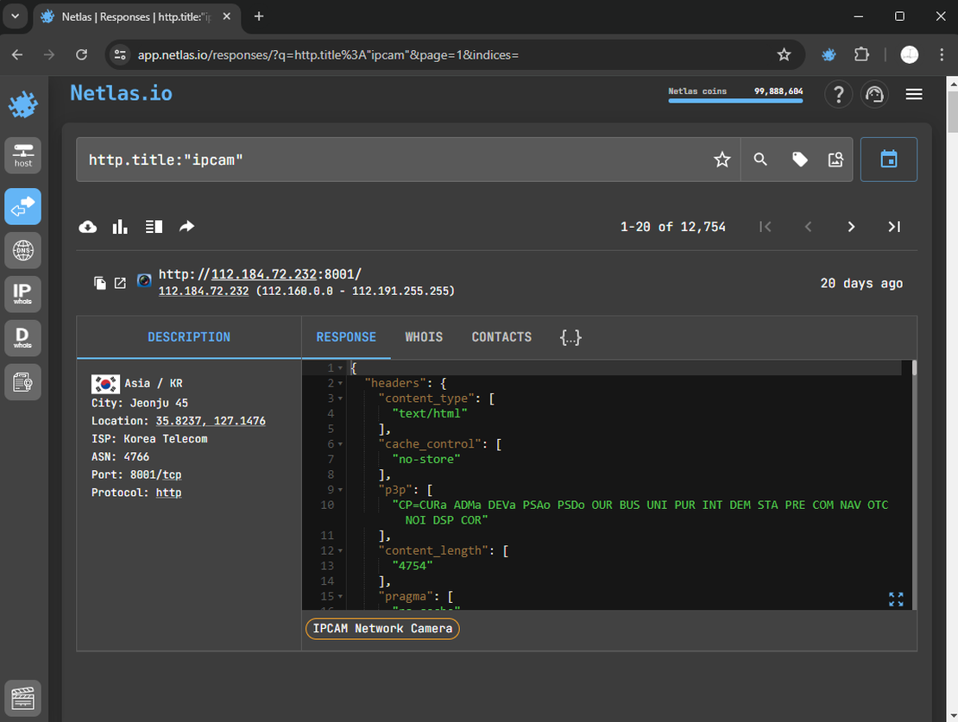Open certificates search sidebar icon
This screenshot has height=722, width=958.
point(22,381)
